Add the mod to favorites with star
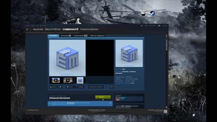This screenshot has width=217, height=122. [71, 87]
